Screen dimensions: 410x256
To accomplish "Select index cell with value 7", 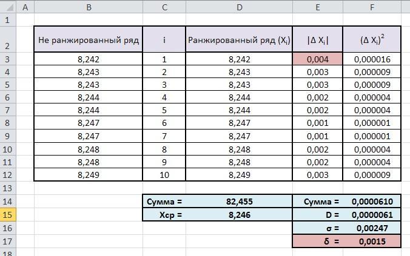I will click(164, 136).
